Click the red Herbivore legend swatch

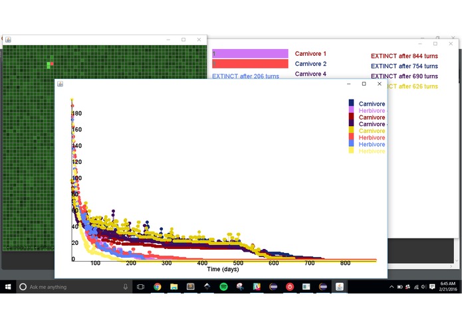351,137
